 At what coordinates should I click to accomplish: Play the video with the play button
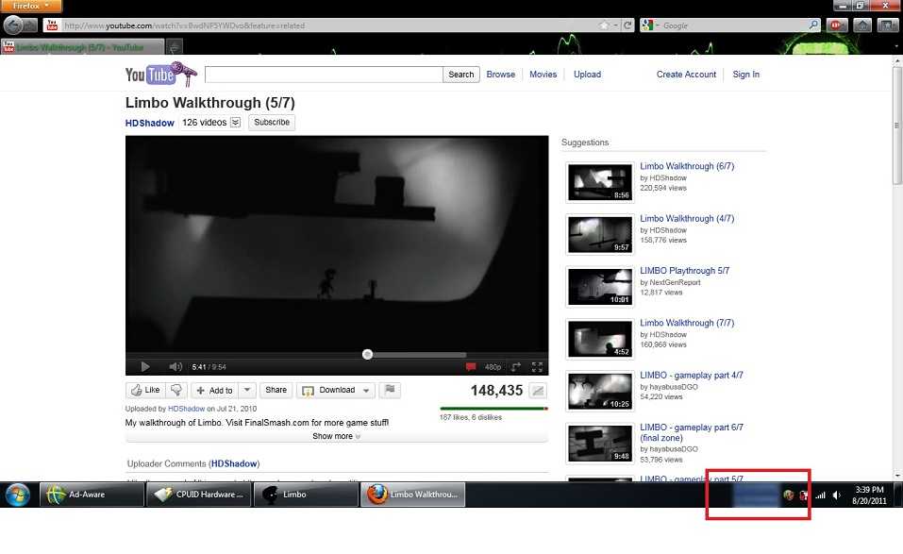(x=145, y=367)
